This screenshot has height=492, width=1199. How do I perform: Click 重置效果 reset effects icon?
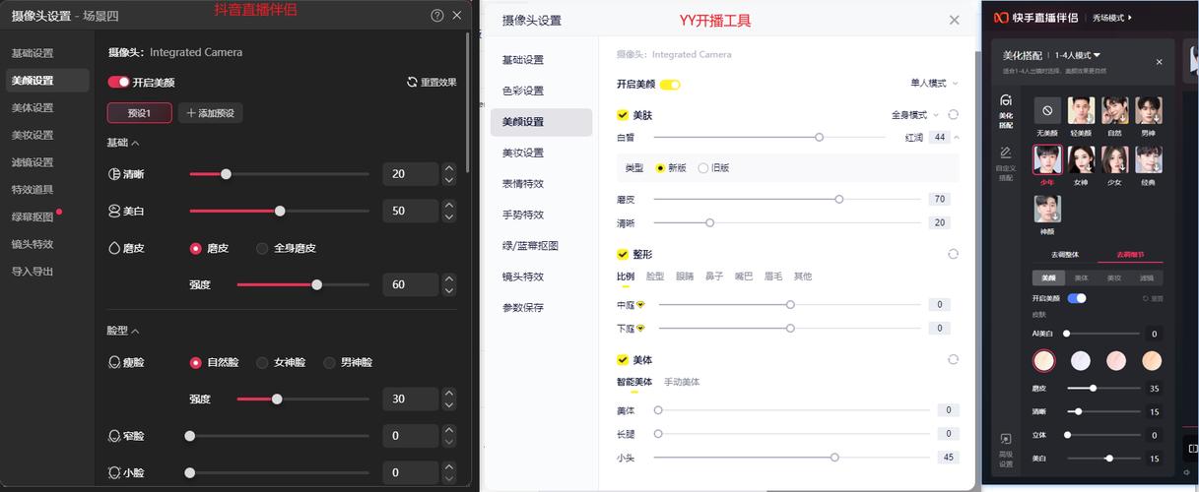413,83
